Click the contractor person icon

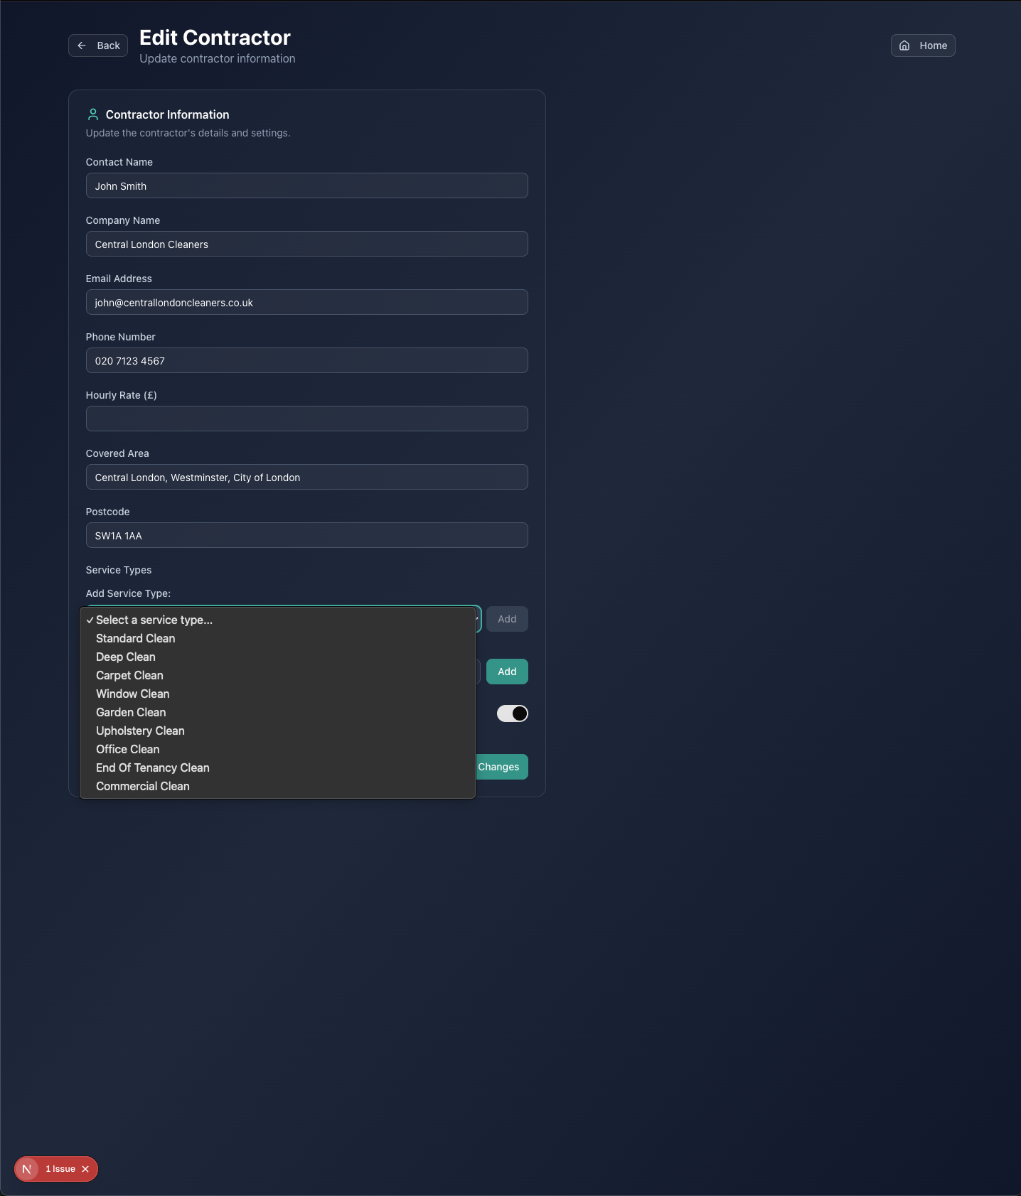click(x=92, y=114)
